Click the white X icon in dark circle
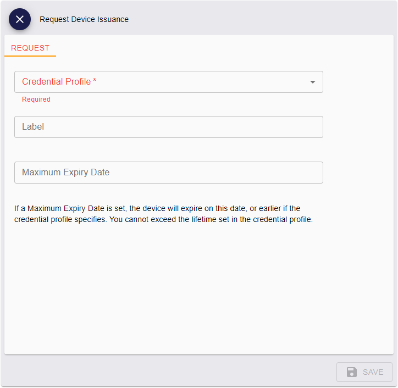 click(x=20, y=20)
